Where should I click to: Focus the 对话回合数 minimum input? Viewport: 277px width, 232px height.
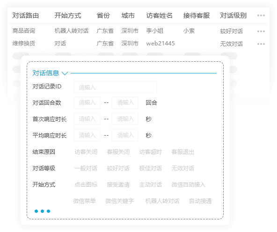click(x=87, y=103)
